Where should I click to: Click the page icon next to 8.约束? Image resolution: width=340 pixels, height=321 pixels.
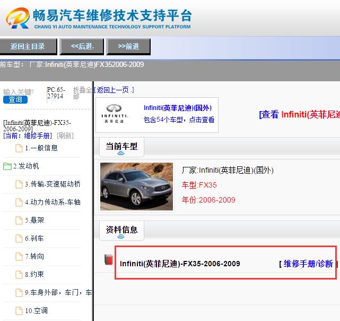click(19, 274)
